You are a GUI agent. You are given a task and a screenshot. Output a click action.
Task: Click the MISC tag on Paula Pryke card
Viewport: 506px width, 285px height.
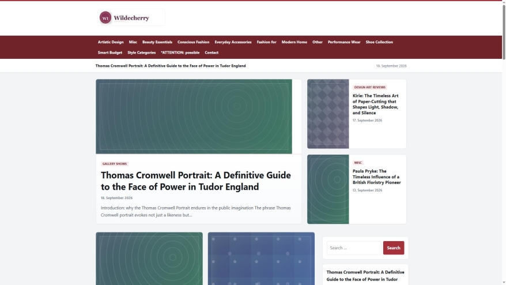pyautogui.click(x=358, y=163)
